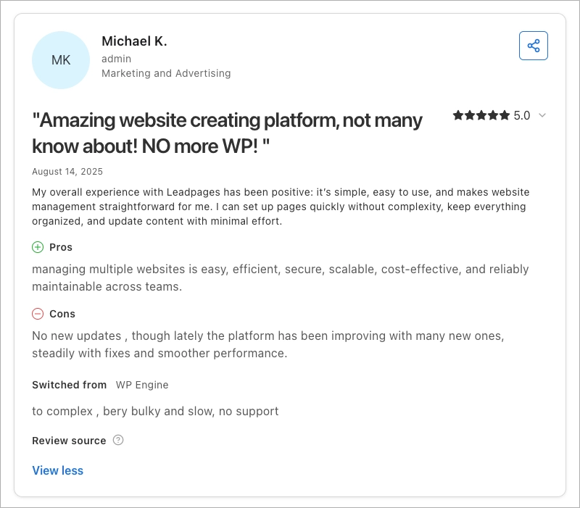Expand the rating details chevron beside 5.0

[543, 115]
